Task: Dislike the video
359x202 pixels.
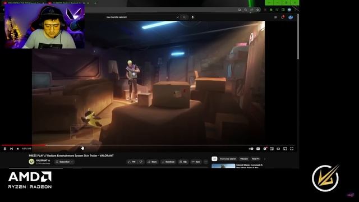Action: [x=141, y=162]
